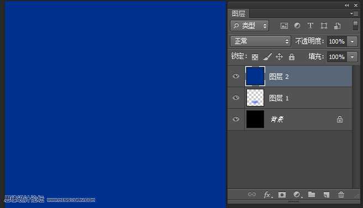The width and height of the screenshot is (363, 208).
Task: Collapse the panel with double-arrow icon
Action: [x=346, y=5]
